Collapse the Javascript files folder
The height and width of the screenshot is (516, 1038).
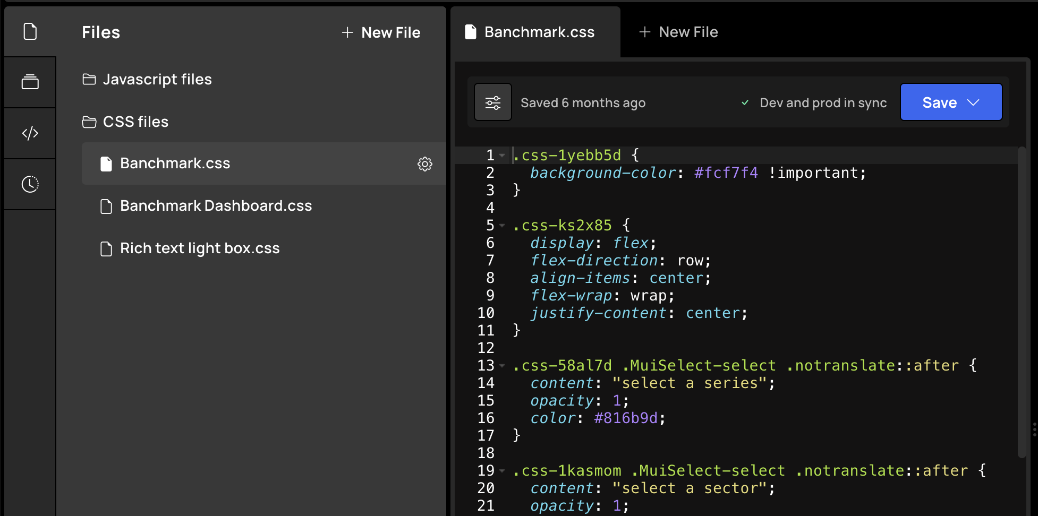click(x=147, y=79)
